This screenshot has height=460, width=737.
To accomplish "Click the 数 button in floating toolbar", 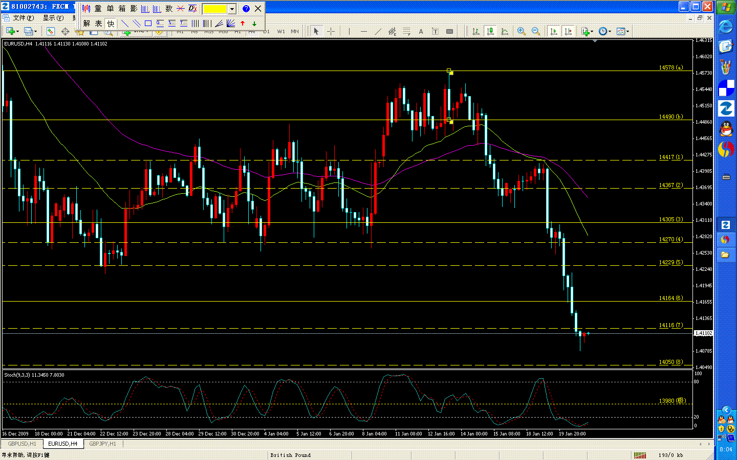I will (169, 9).
